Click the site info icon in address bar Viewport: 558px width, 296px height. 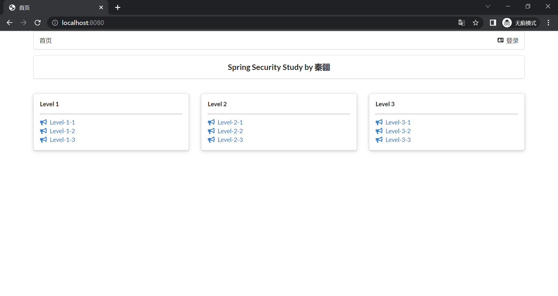55,23
